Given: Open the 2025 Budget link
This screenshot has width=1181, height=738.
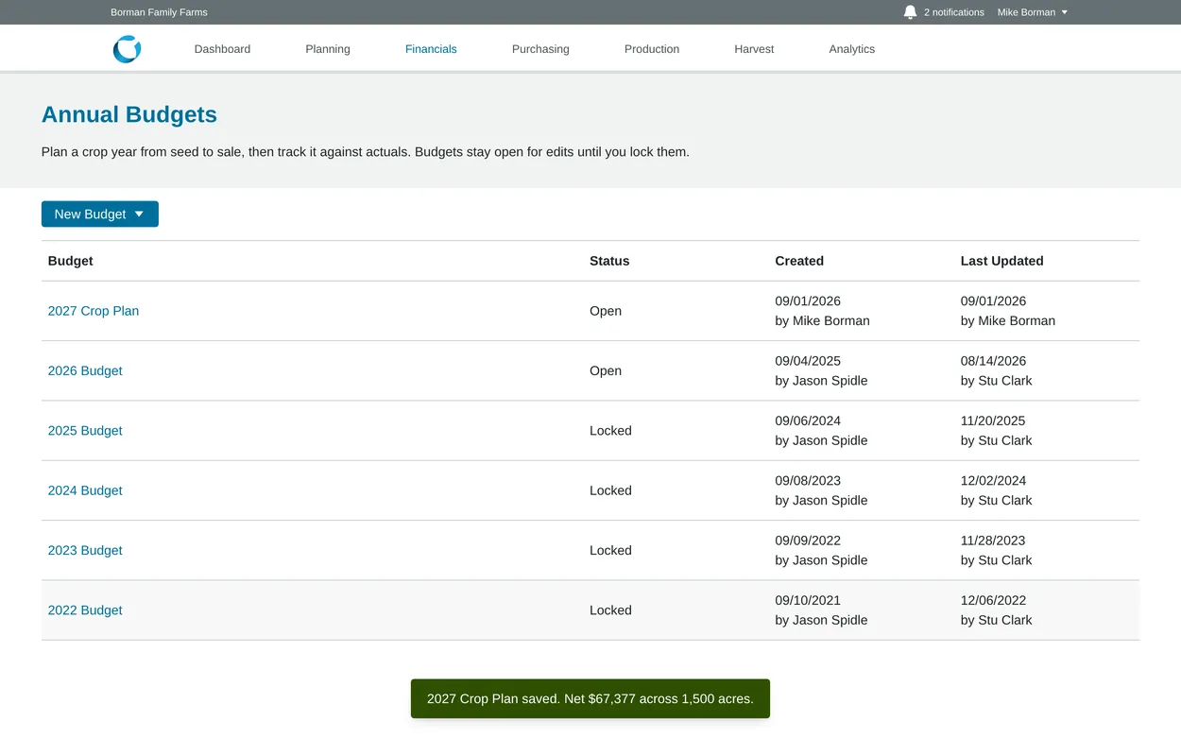Looking at the screenshot, I should [85, 431].
